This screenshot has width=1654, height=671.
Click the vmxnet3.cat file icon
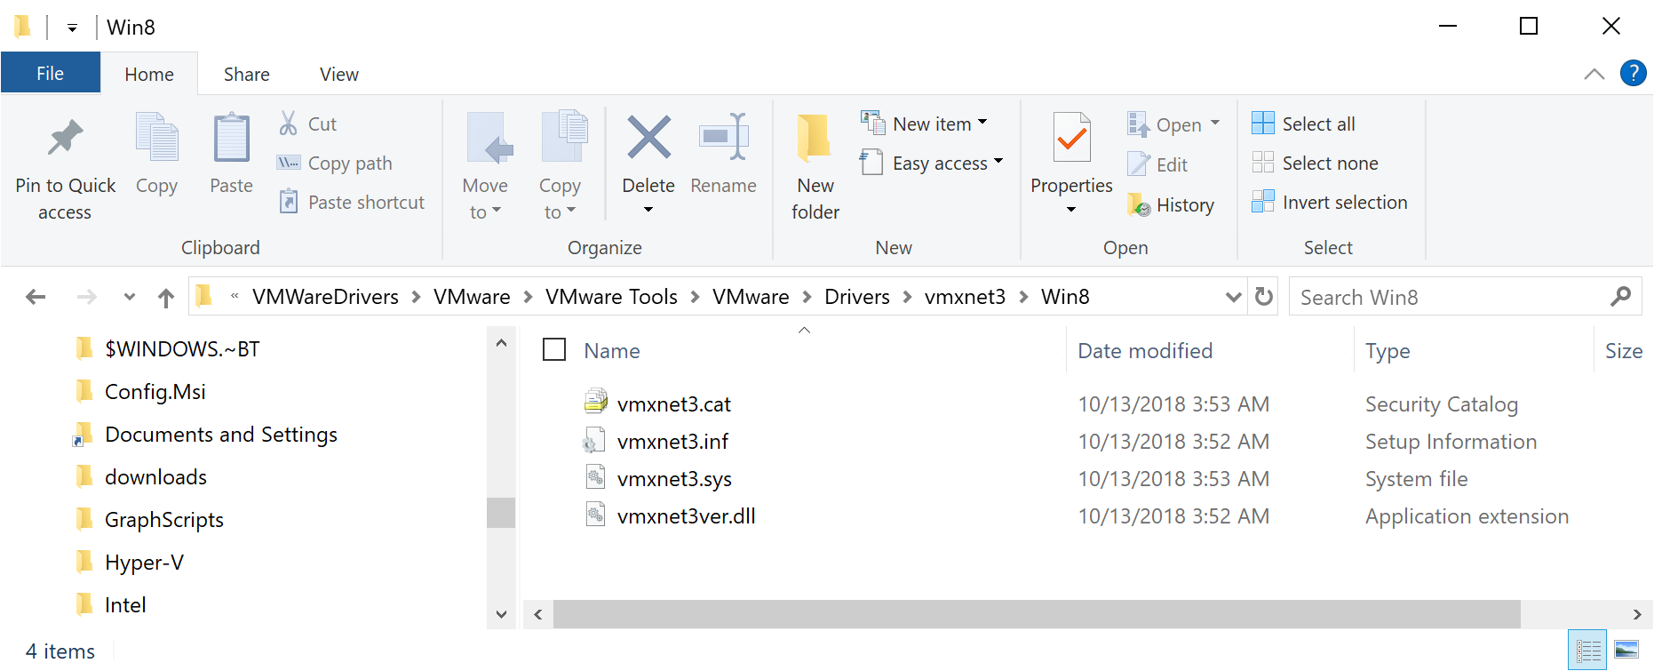[x=596, y=403]
